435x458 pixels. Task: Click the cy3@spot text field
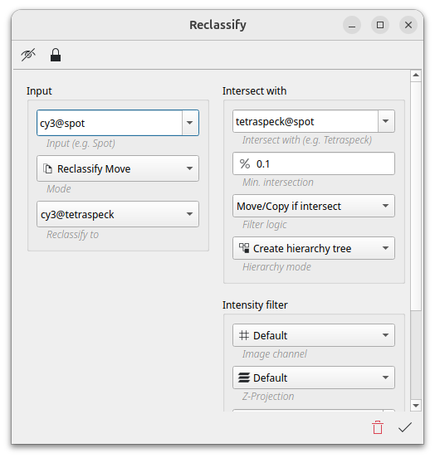[110, 123]
